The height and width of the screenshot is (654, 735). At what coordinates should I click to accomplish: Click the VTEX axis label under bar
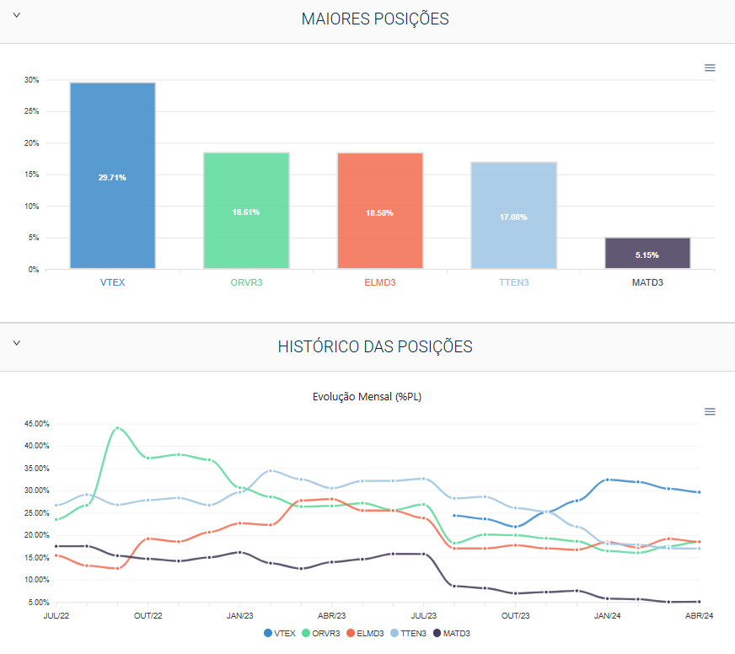coord(112,282)
